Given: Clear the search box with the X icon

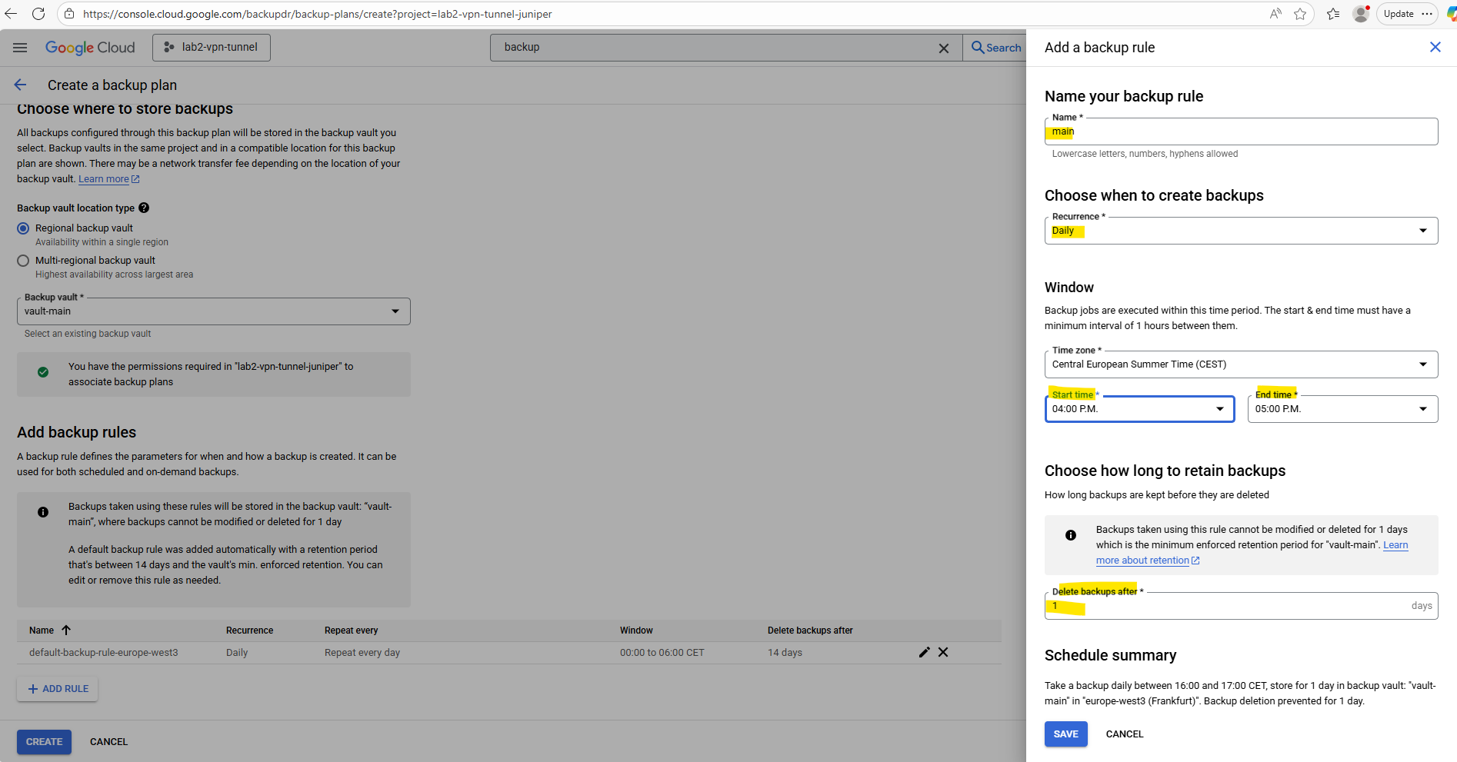Looking at the screenshot, I should (x=944, y=48).
